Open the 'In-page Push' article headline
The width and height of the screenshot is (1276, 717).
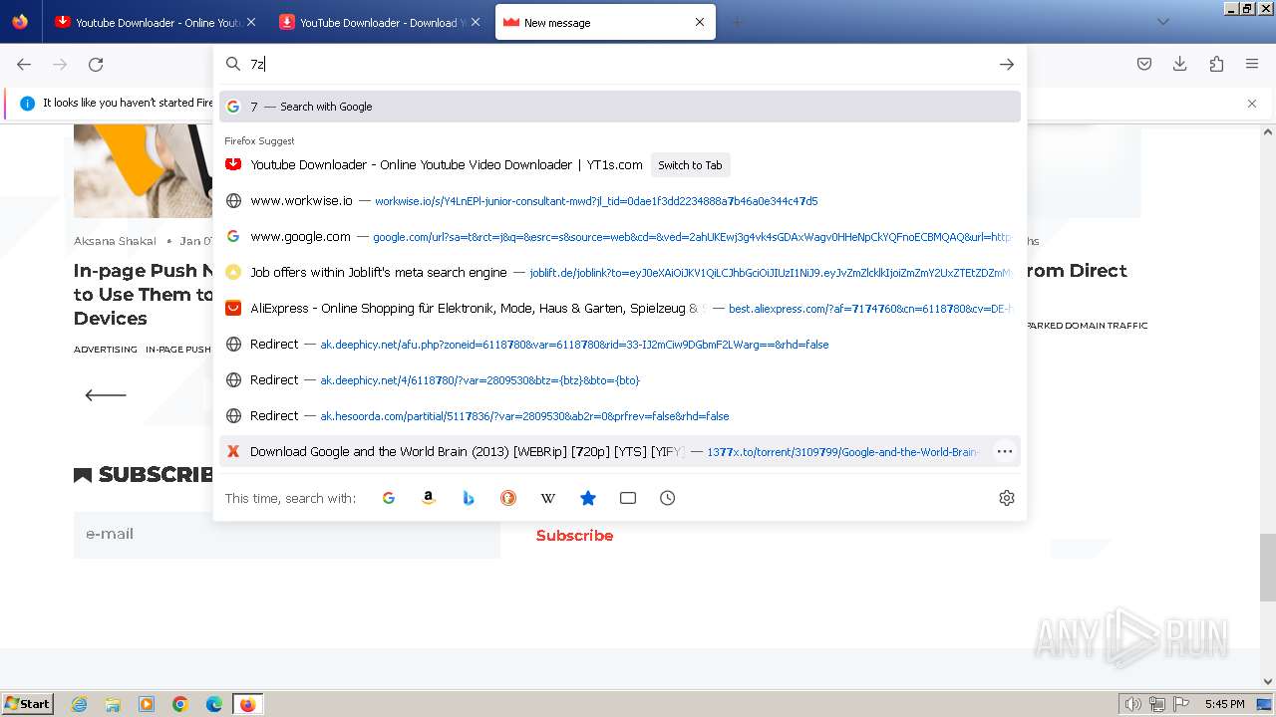click(144, 295)
